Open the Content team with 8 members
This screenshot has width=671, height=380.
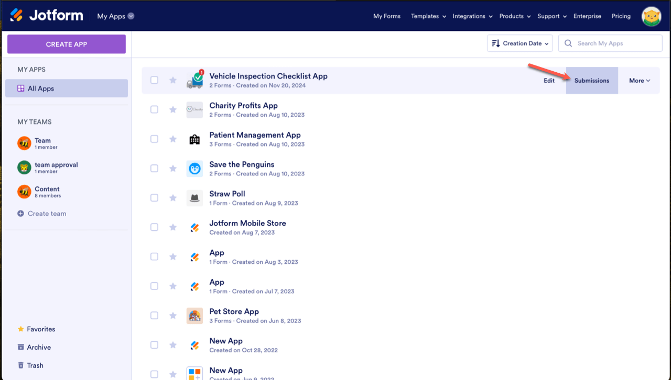point(39,192)
